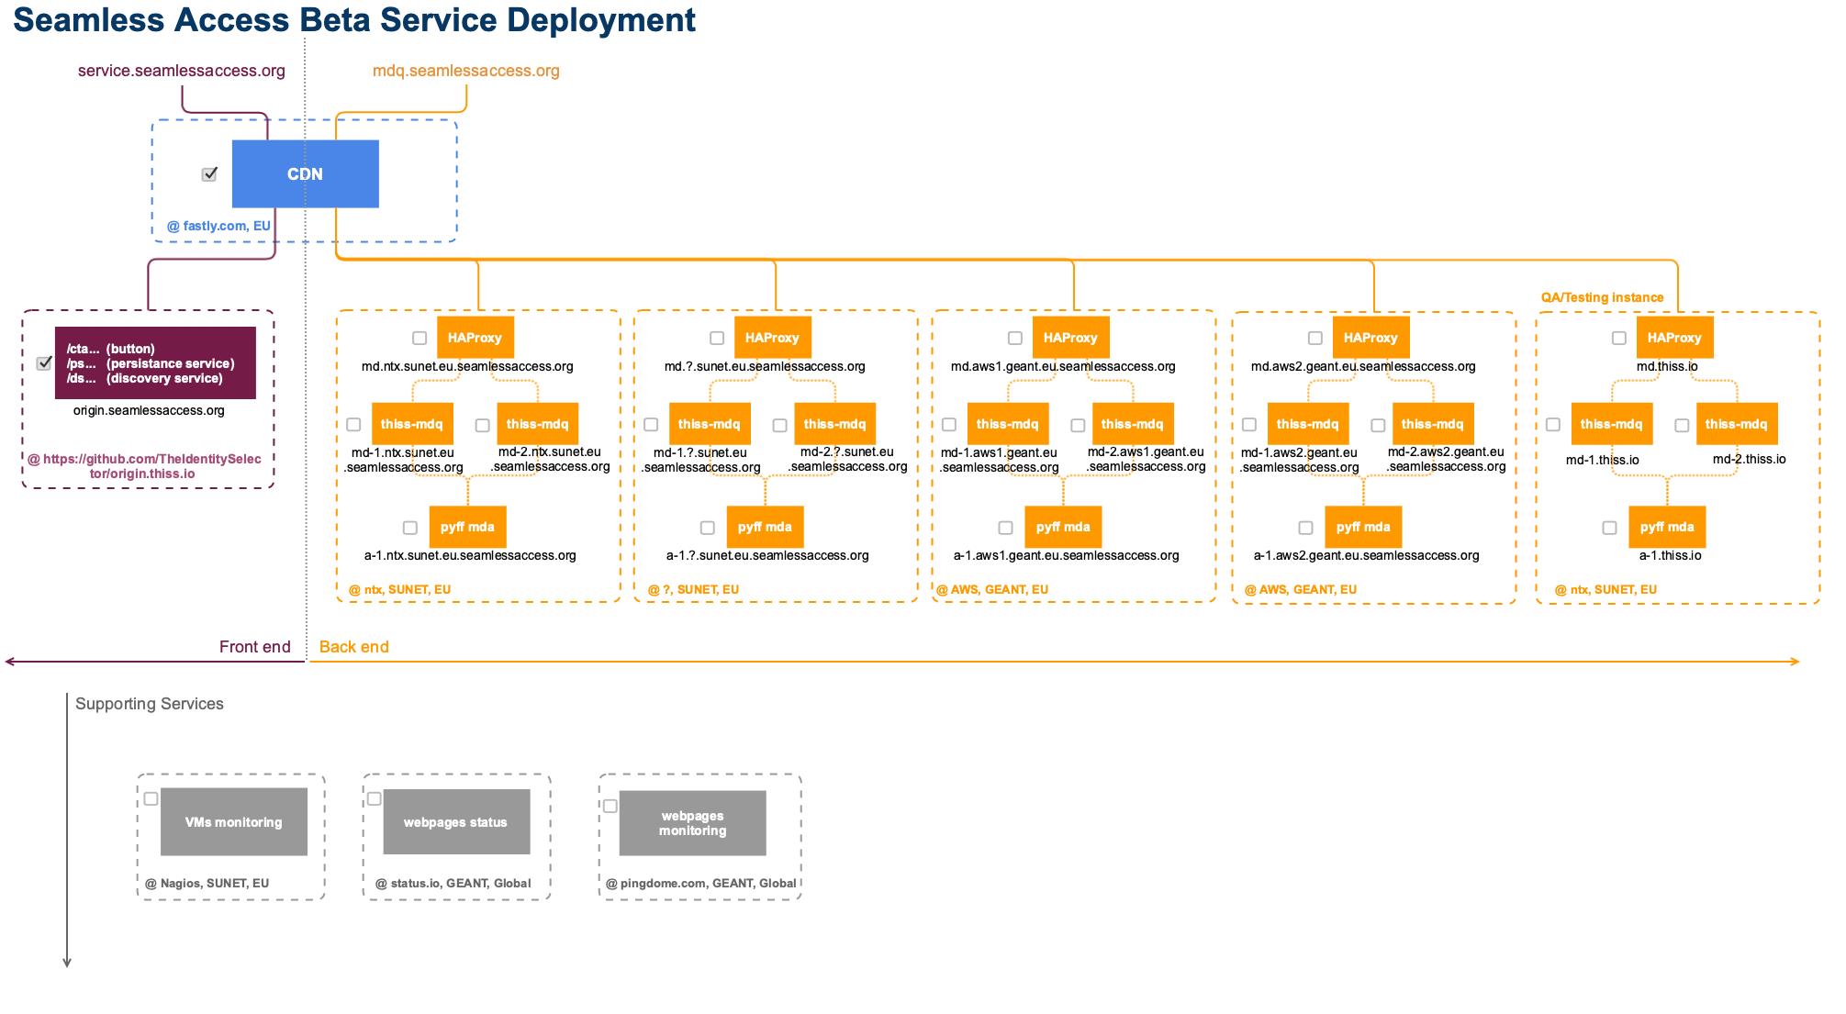Screen dimensions: 1846x1014
Task: Tick checkbox for thiss-mdq md-2.ntx.sunet.eu
Action: (x=482, y=425)
